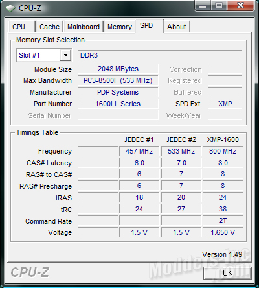The height and width of the screenshot is (288, 259).
Task: Go to the Mainboard tab
Action: tap(84, 27)
